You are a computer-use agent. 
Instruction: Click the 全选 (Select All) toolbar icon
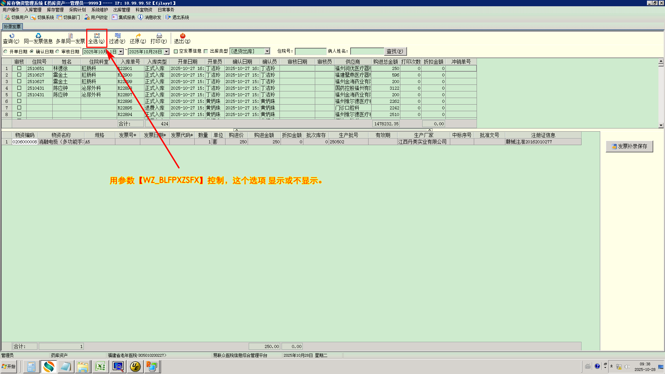(97, 36)
